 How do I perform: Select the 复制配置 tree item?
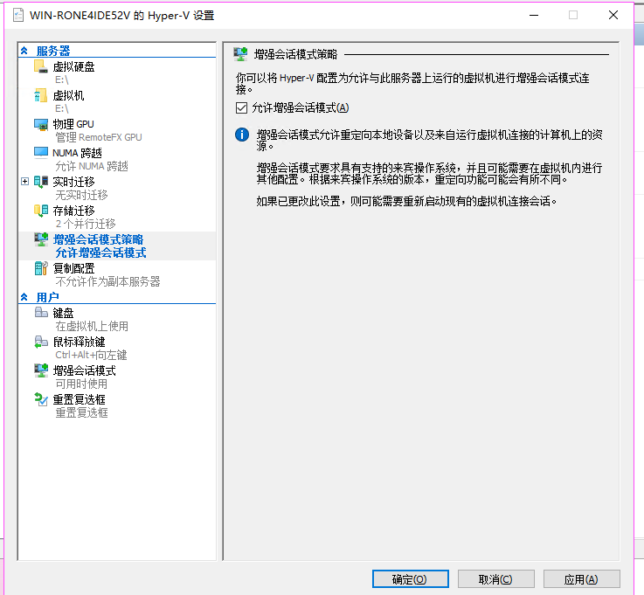(x=73, y=268)
